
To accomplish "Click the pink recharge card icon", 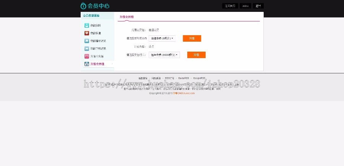I will [87, 56].
